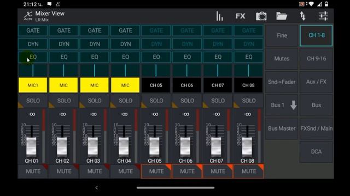350x196 pixels.
Task: Select the black CH 05 channel label
Action: point(156,85)
